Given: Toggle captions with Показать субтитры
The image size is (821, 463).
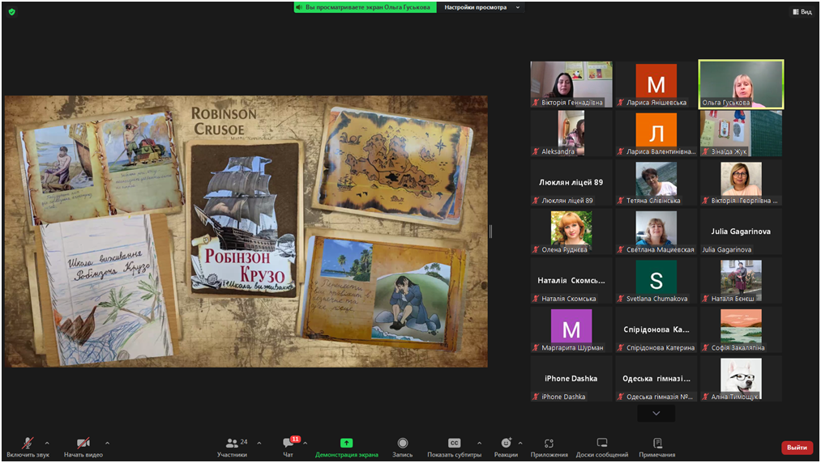Looking at the screenshot, I should pyautogui.click(x=454, y=444).
